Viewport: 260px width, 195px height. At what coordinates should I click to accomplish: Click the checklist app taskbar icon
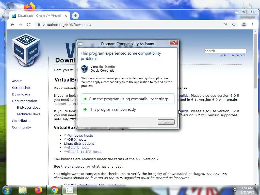click(x=70, y=190)
